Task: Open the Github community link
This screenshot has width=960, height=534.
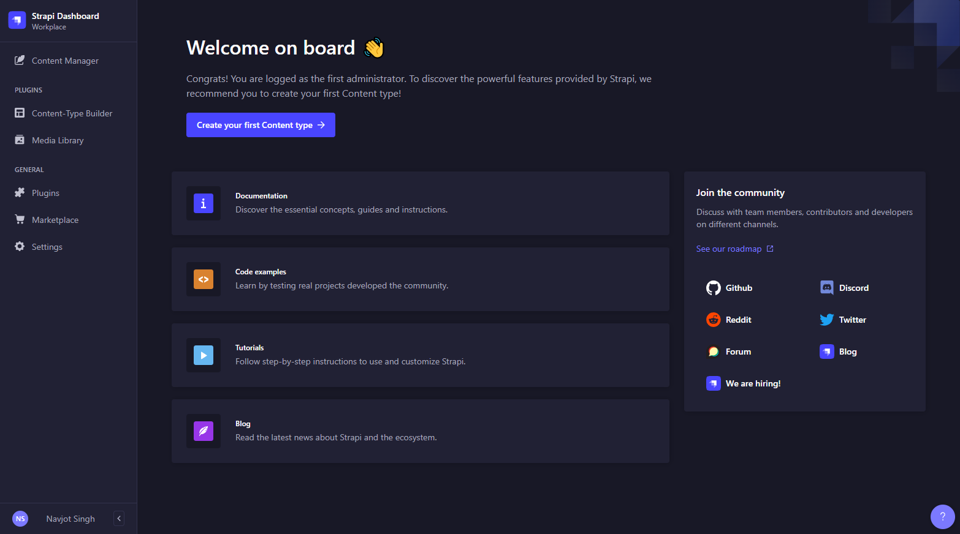Action: pyautogui.click(x=730, y=288)
